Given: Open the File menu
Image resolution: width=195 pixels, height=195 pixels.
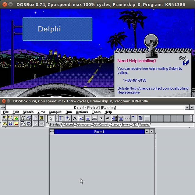Looking at the screenshot, I should 6,112.
